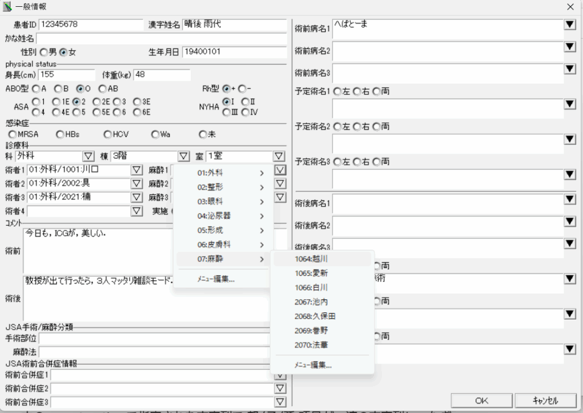Choose 1064:越川 from anesthesia submenu
This screenshot has height=413, width=583.
[x=311, y=259]
